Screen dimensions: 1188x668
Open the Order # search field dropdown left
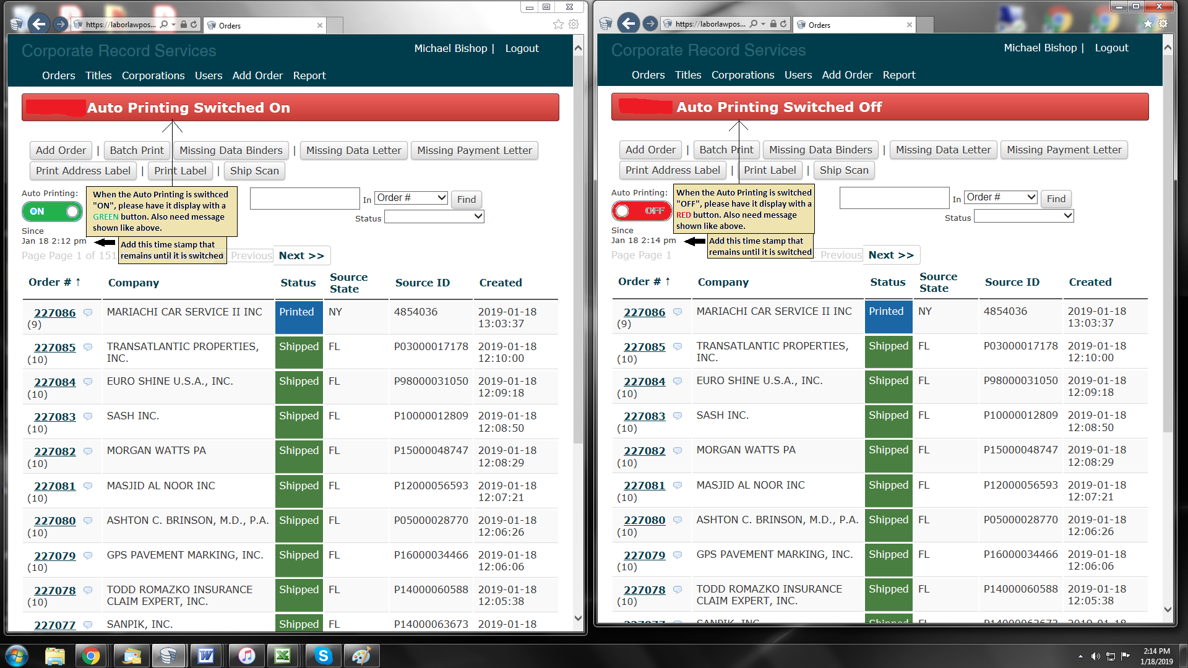coord(411,198)
